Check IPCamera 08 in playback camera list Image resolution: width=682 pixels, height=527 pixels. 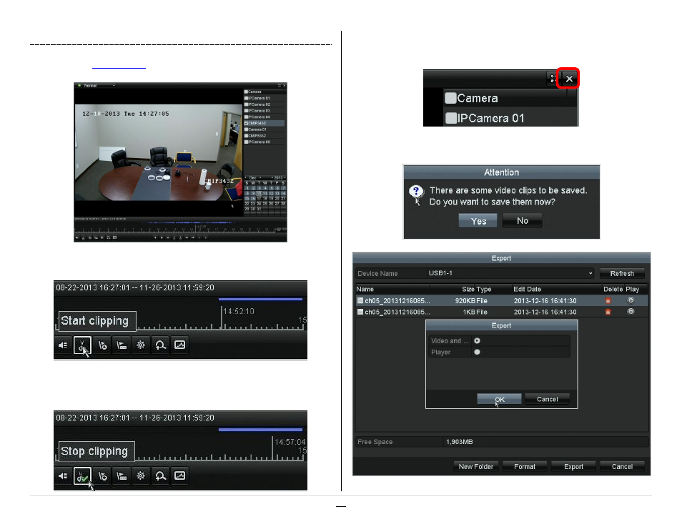point(246,142)
